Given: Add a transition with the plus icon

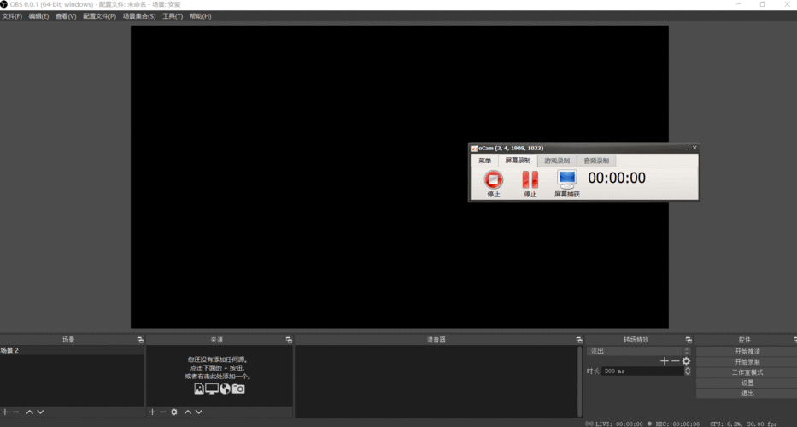Looking at the screenshot, I should 665,361.
